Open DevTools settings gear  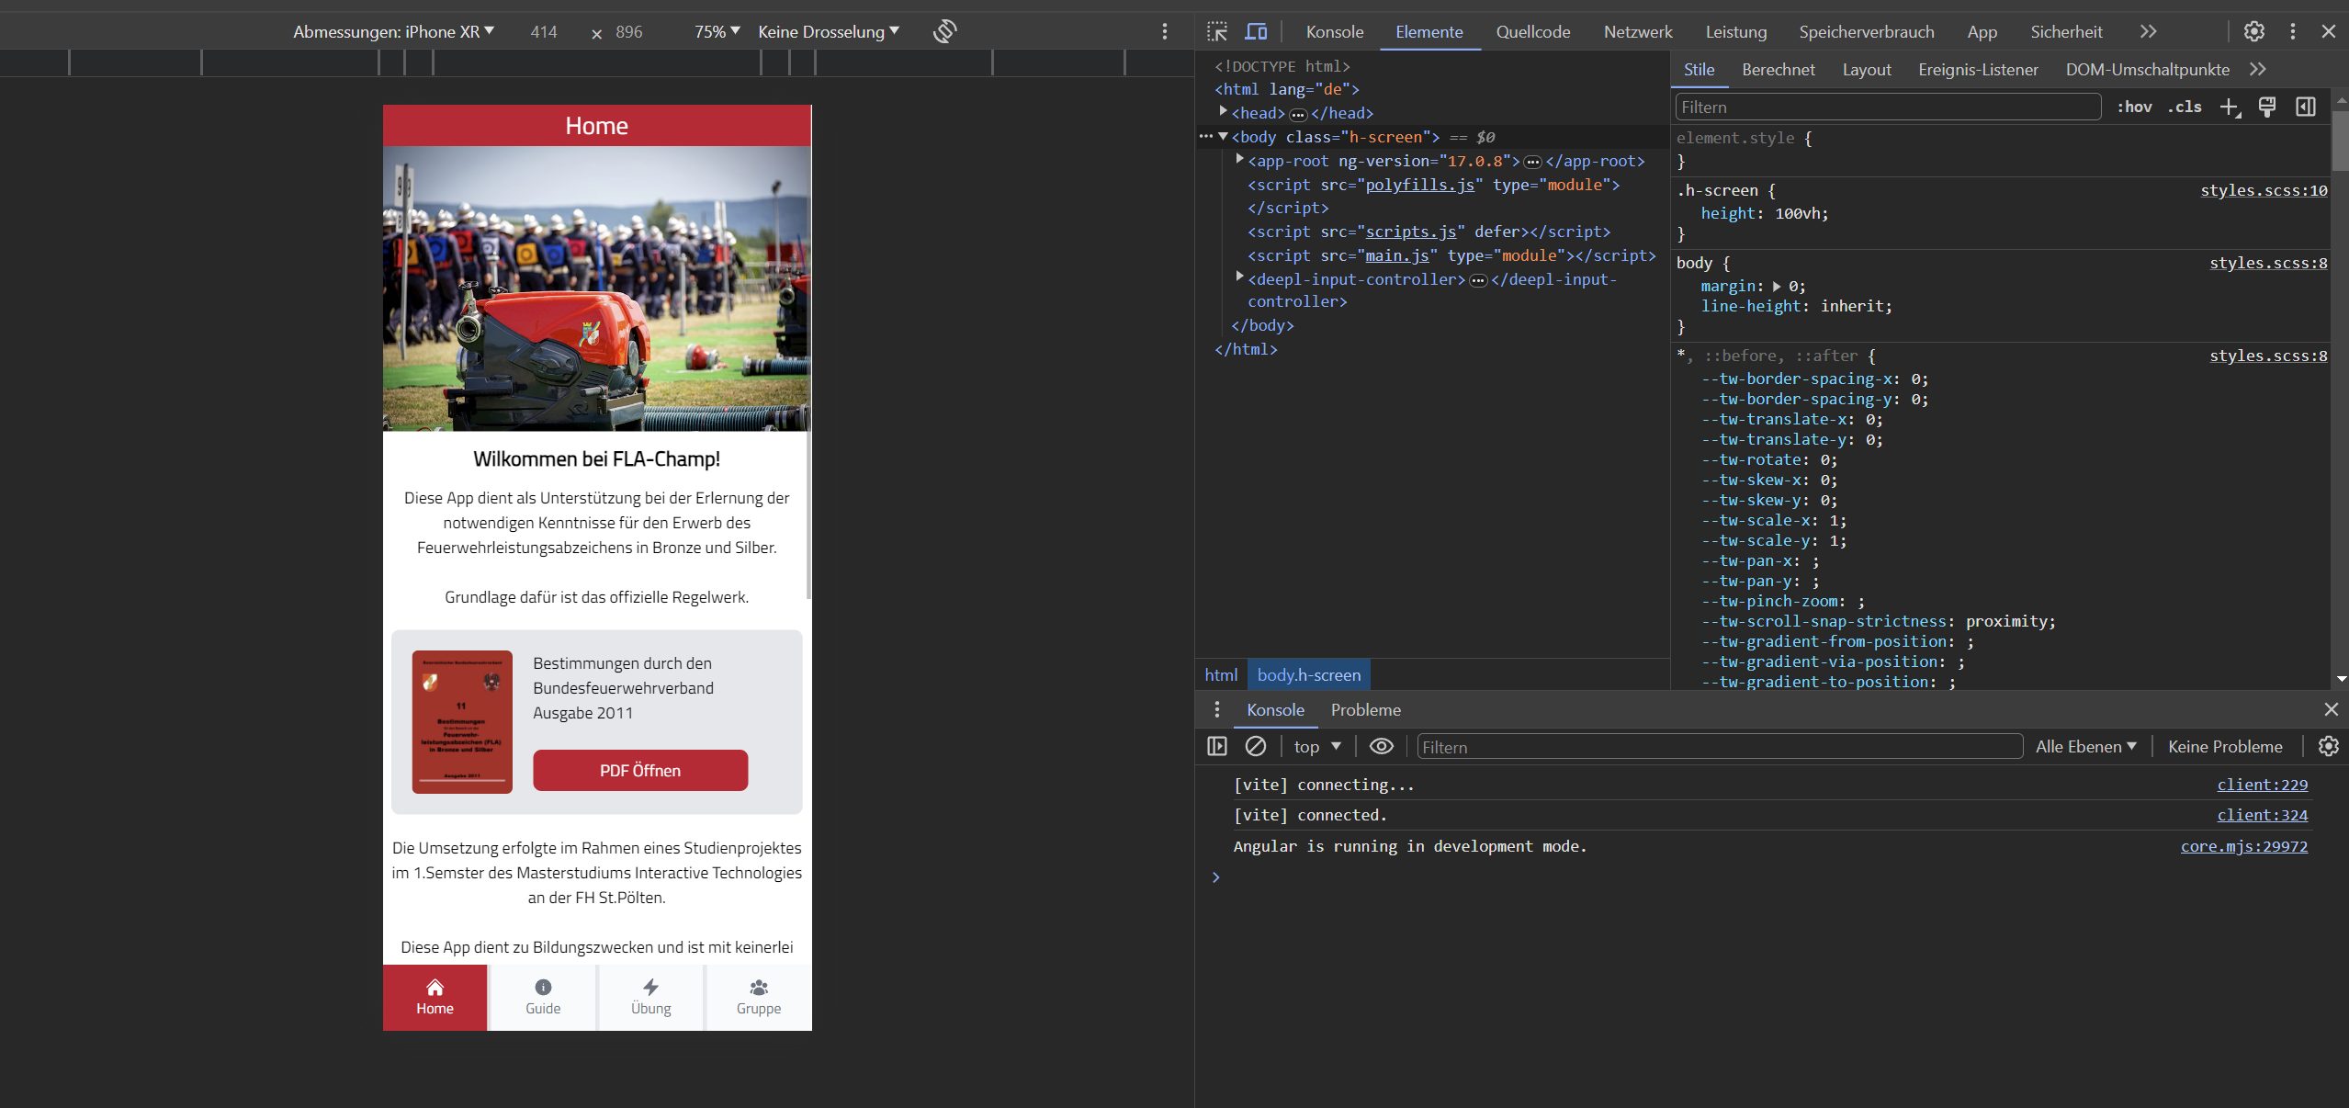pos(2254,31)
